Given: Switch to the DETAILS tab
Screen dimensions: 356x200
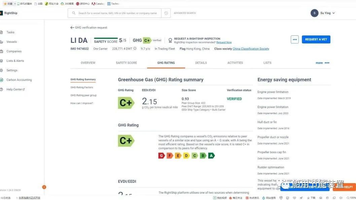Looking at the screenshot, I should point(201,63).
